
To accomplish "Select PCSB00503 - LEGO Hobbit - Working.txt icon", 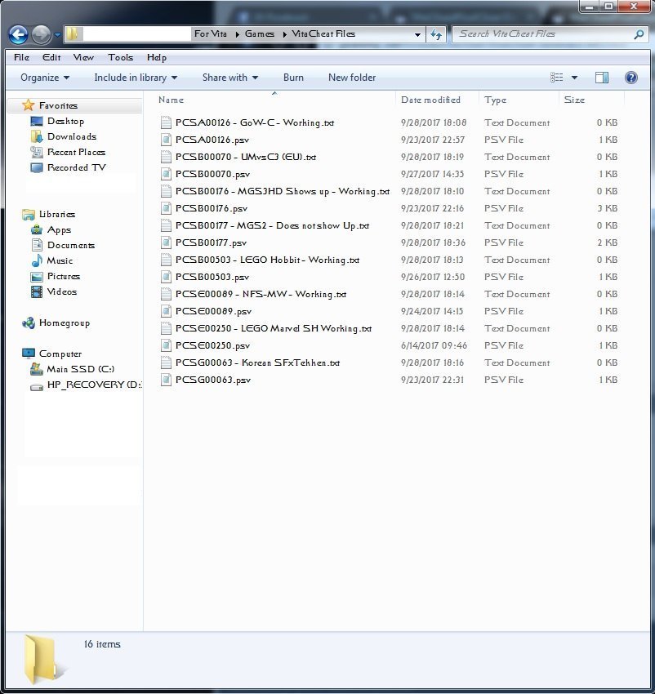I will coord(166,260).
